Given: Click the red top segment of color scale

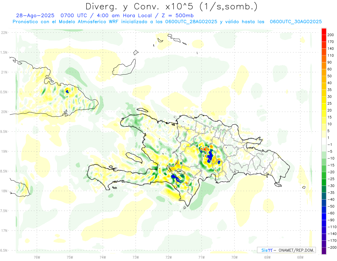Looking at the screenshot, I should (324, 31).
